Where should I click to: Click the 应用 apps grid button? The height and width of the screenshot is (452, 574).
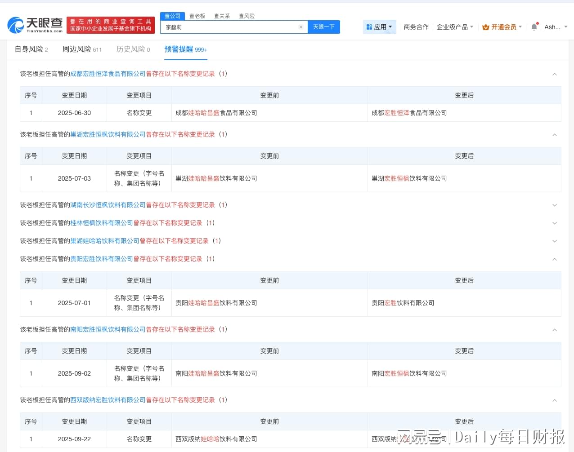point(379,27)
